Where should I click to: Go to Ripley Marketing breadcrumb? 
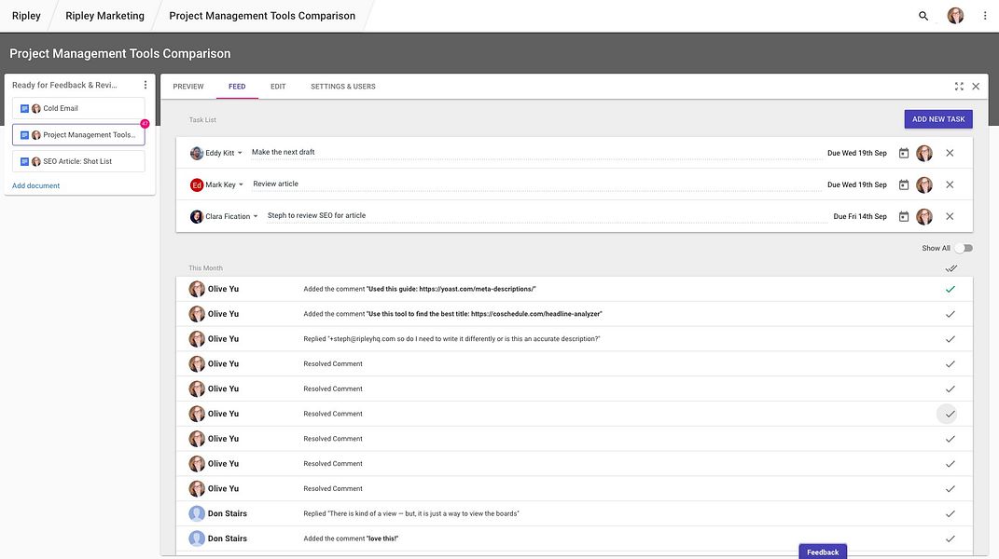click(x=104, y=16)
